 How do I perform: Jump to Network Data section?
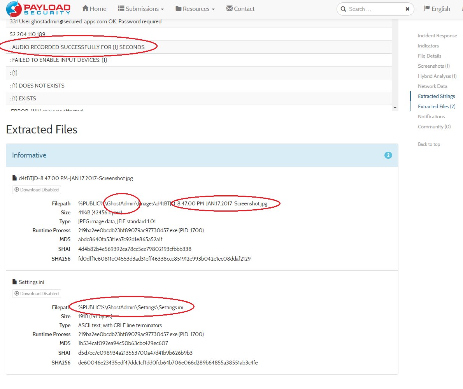433,86
